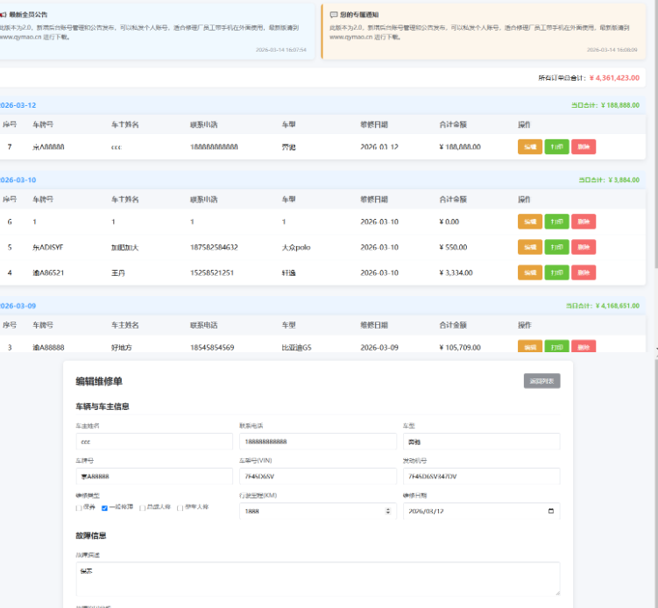Click the 车架号(VIN) input field
658x608 pixels.
pos(317,477)
